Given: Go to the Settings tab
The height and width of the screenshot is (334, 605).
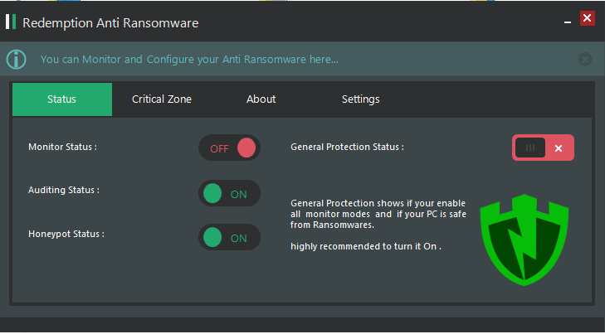Looking at the screenshot, I should 361,99.
